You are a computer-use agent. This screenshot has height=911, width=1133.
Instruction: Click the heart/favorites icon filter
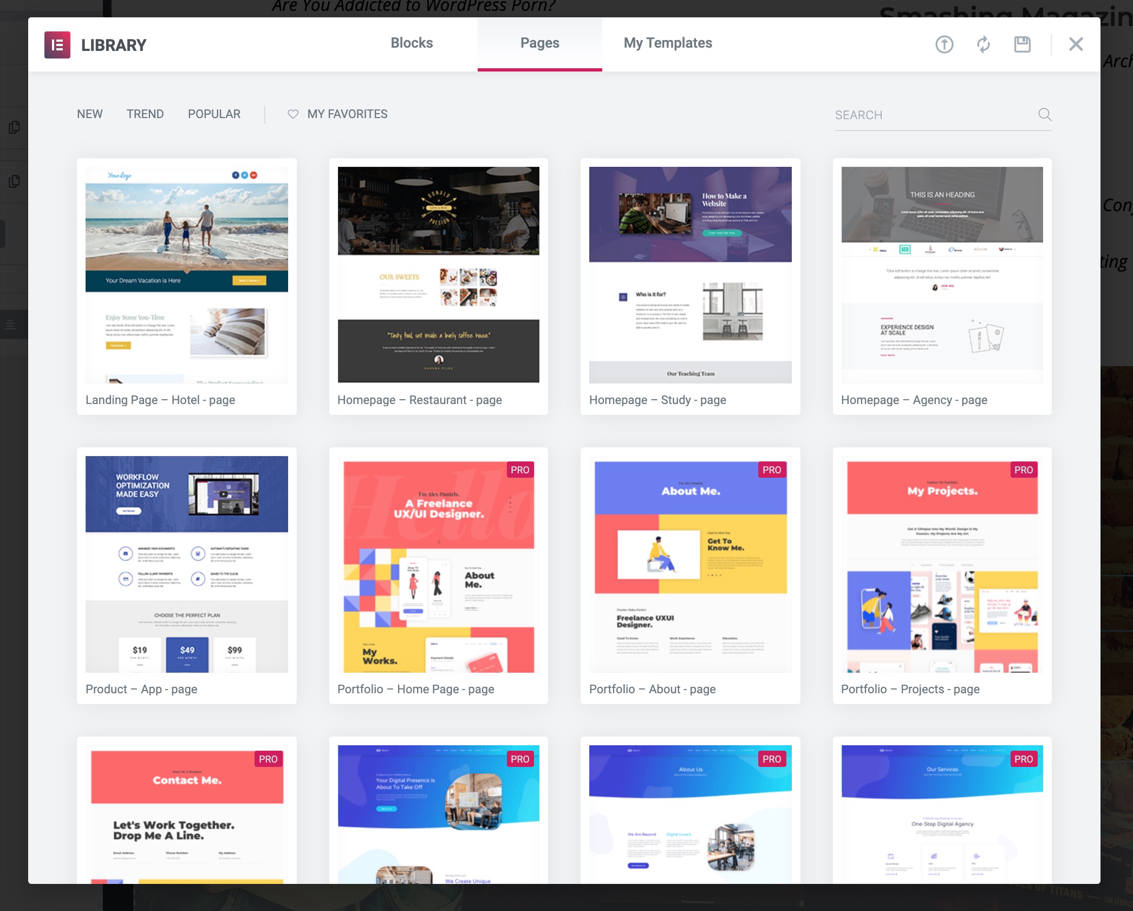293,114
